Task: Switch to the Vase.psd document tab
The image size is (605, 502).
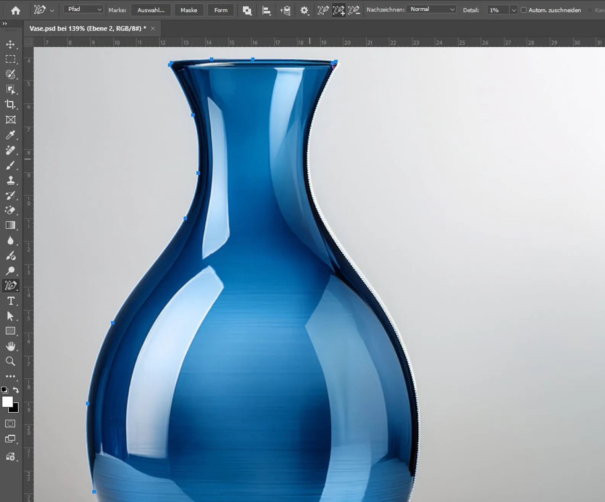Action: [87, 29]
